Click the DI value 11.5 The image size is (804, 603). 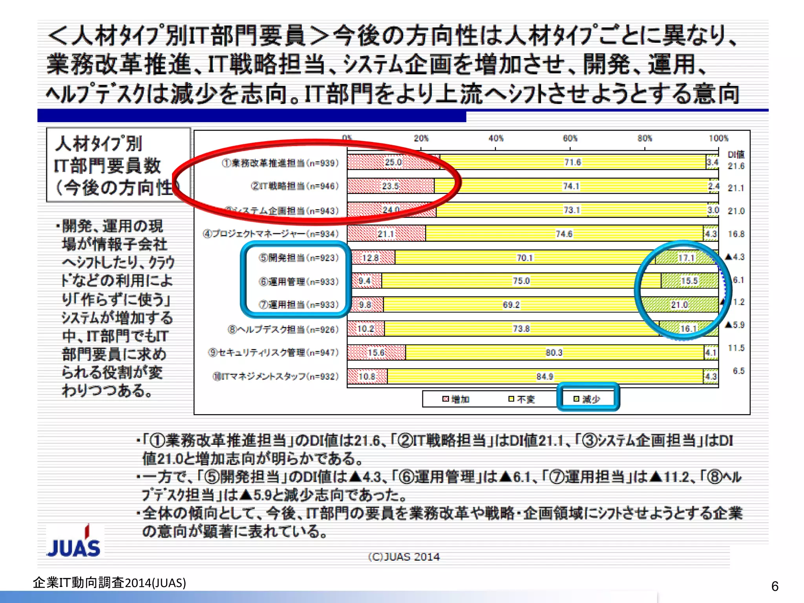tap(736, 348)
